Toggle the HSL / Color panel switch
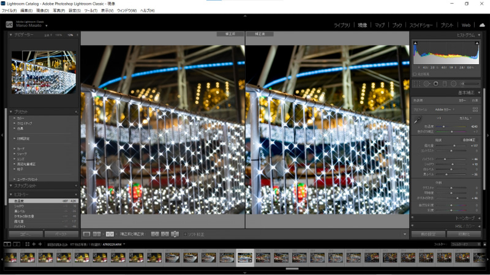 (x=412, y=226)
